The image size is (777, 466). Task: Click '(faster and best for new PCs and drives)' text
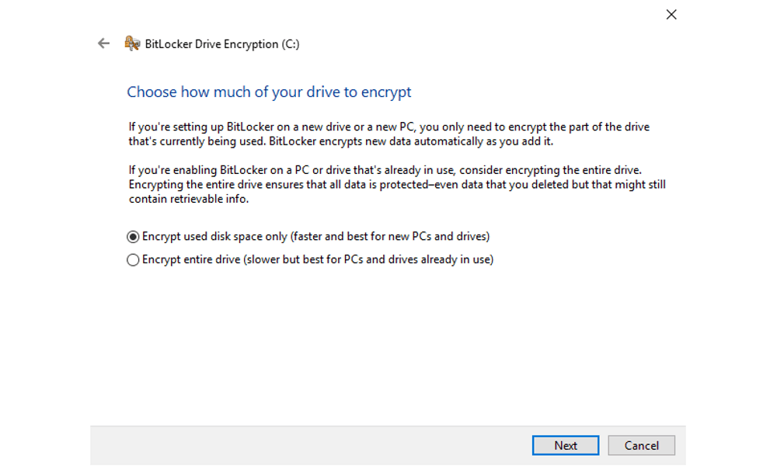click(x=390, y=237)
